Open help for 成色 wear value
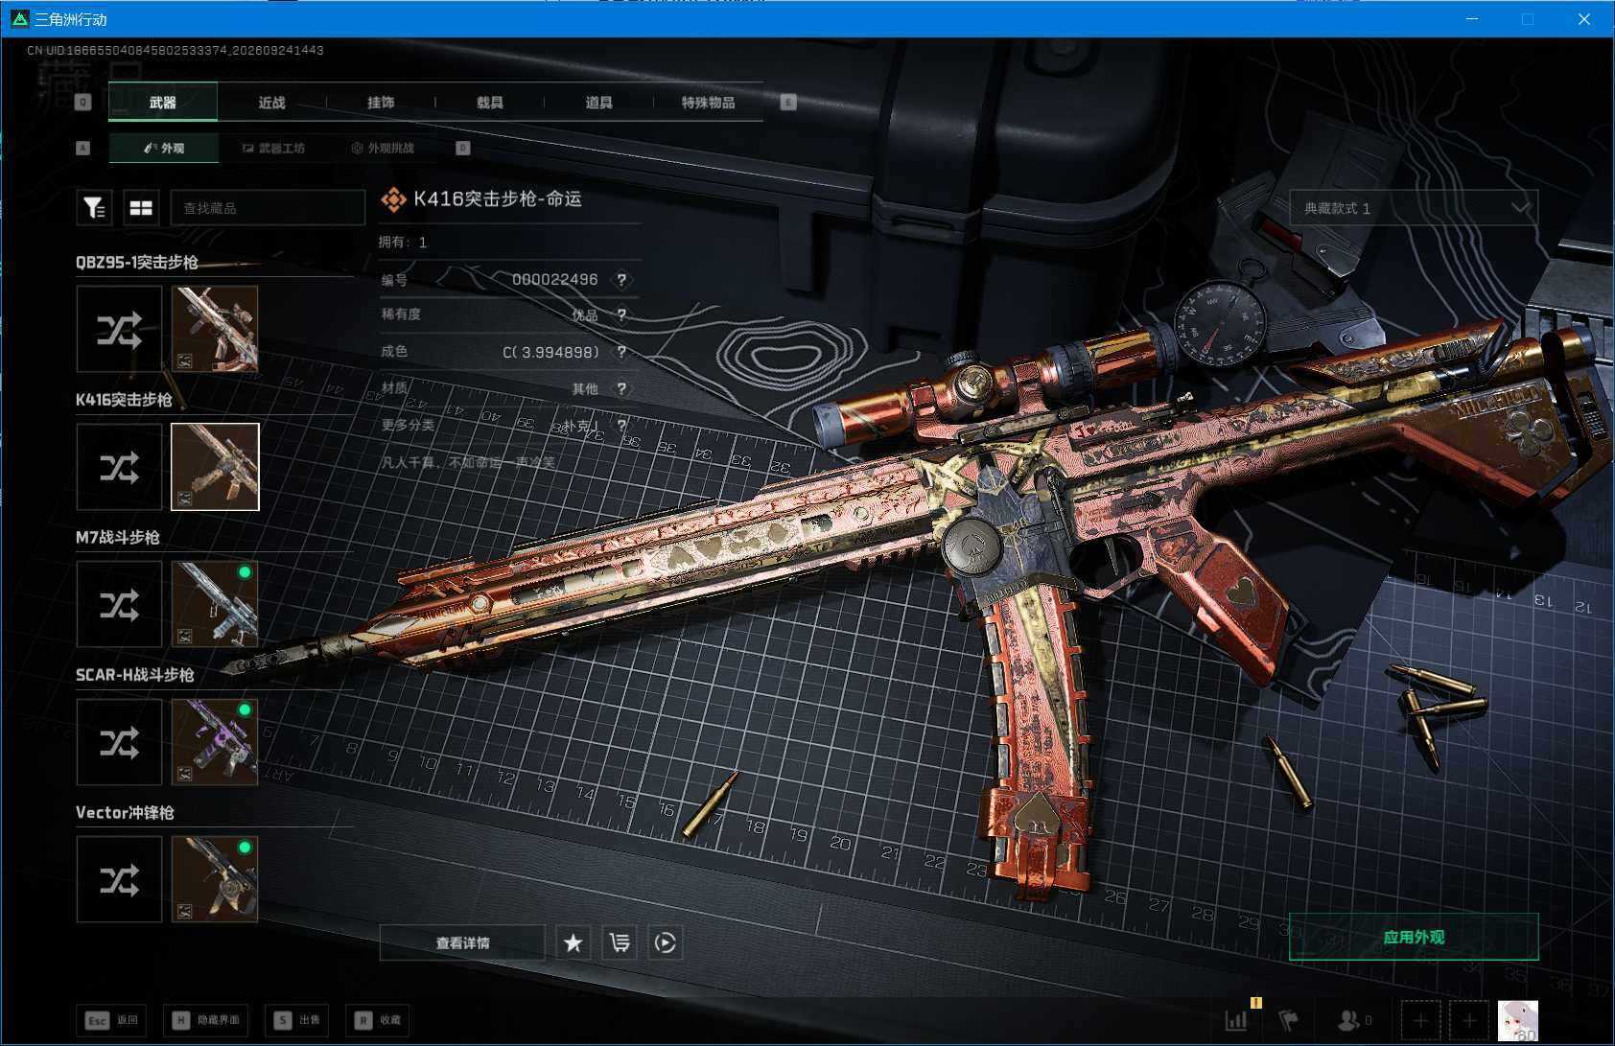The width and height of the screenshot is (1615, 1046). point(621,352)
